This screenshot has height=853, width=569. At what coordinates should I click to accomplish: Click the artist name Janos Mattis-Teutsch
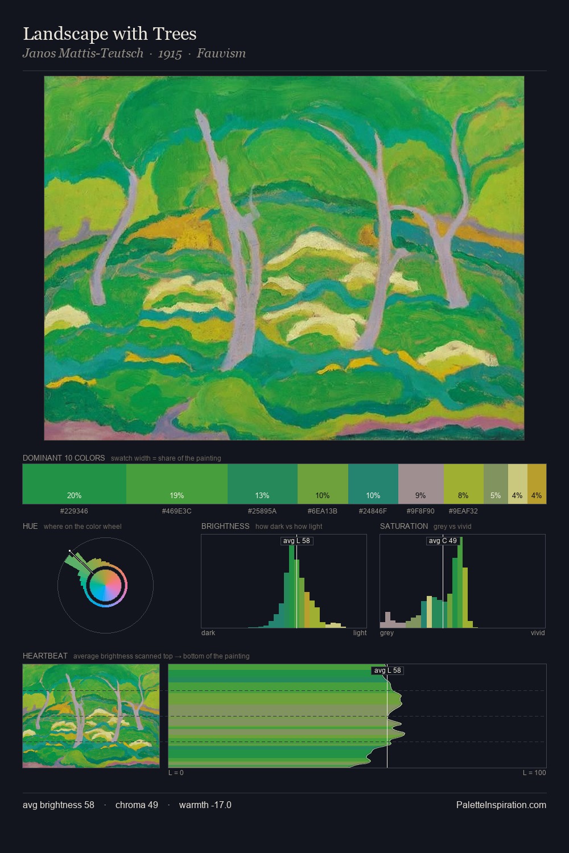[x=83, y=53]
